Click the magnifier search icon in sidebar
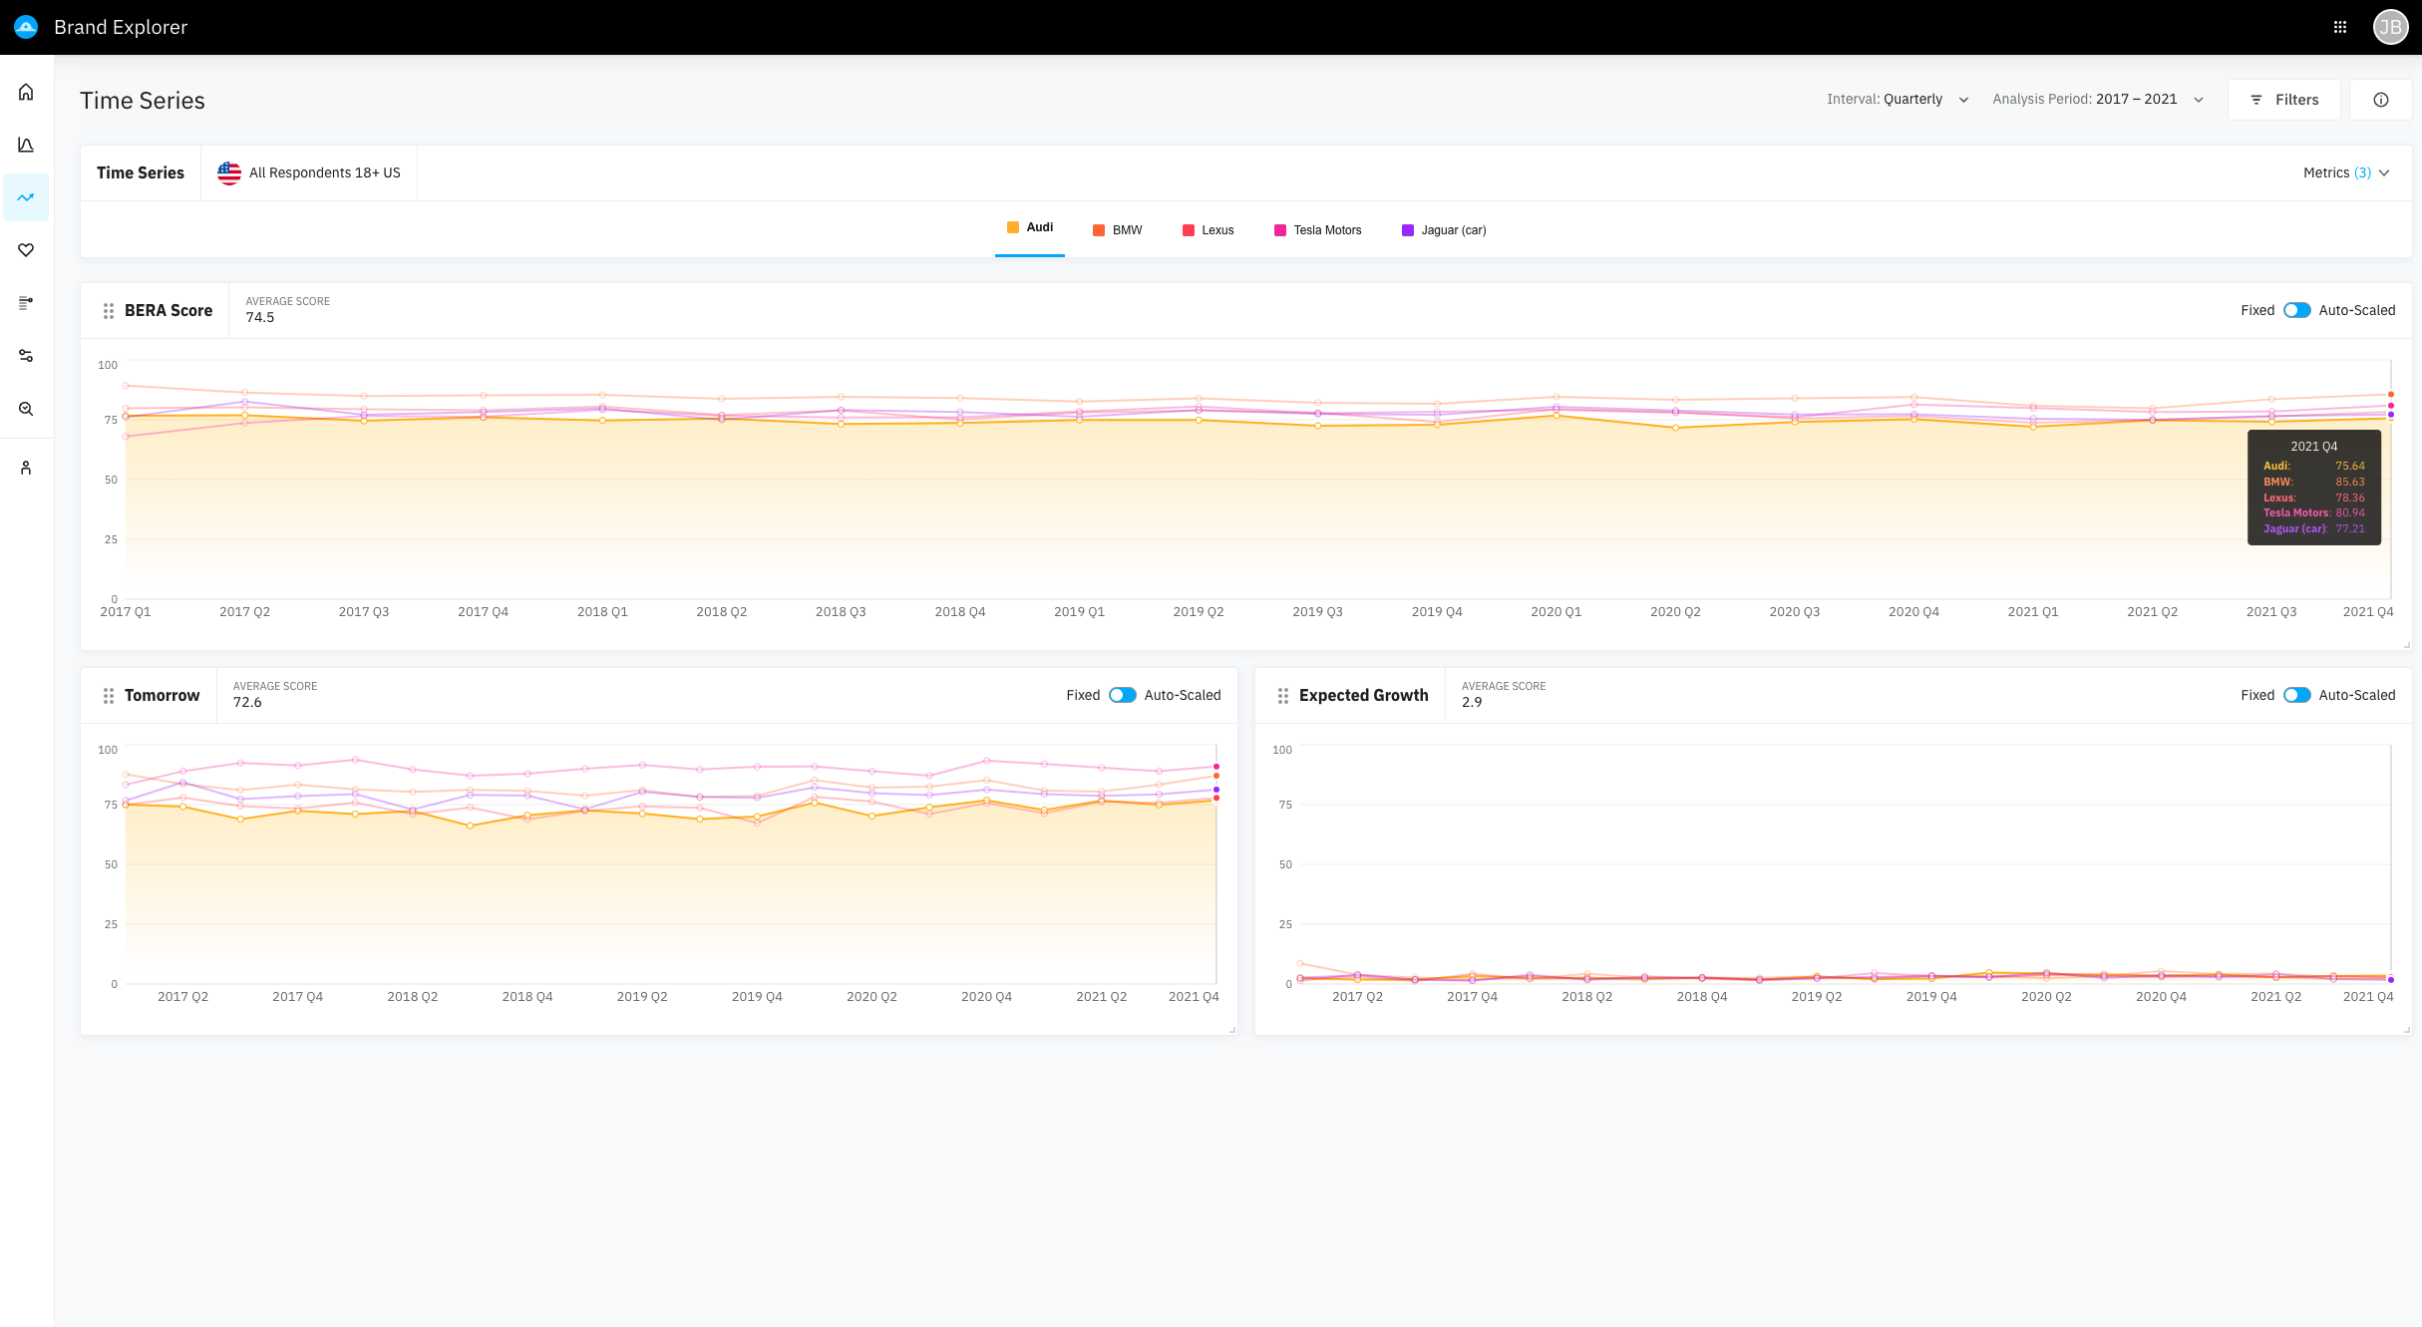The height and width of the screenshot is (1327, 2422). pyautogui.click(x=26, y=409)
